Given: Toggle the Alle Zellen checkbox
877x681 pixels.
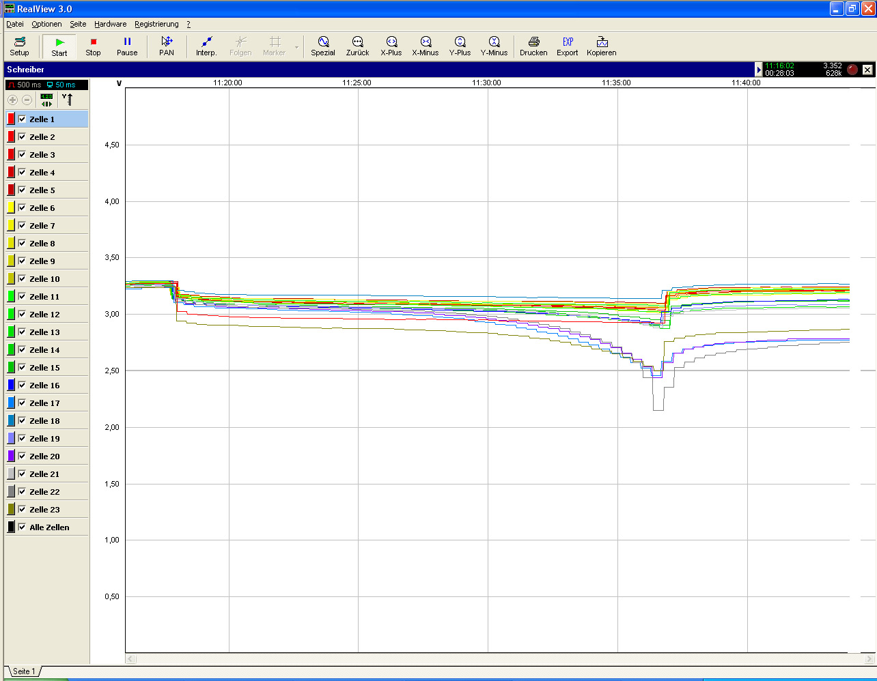Looking at the screenshot, I should point(23,527).
